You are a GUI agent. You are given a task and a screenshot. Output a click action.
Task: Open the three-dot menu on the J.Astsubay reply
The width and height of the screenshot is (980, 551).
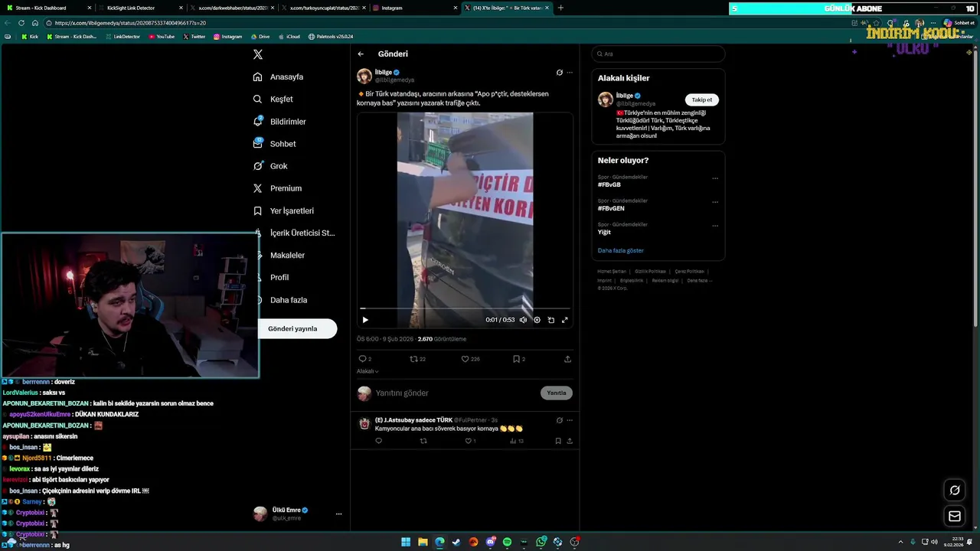[569, 420]
